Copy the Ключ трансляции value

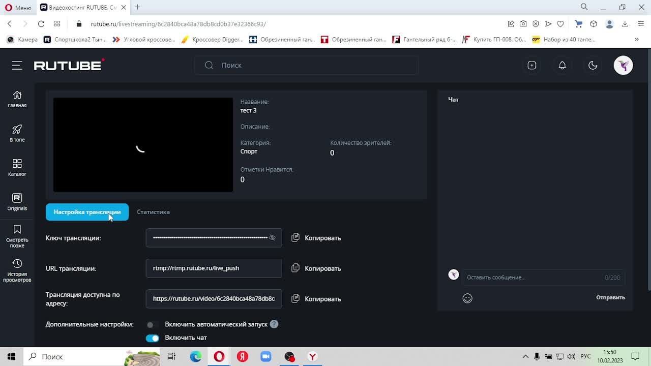(316, 238)
